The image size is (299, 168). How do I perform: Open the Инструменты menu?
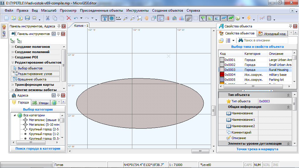pos(137,10)
